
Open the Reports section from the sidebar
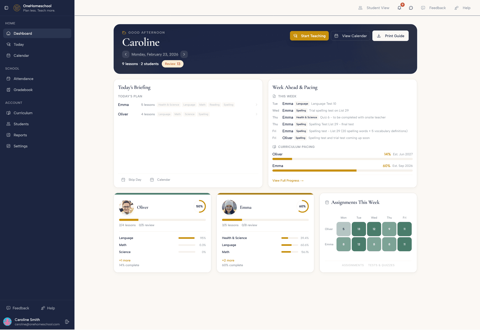coord(20,135)
